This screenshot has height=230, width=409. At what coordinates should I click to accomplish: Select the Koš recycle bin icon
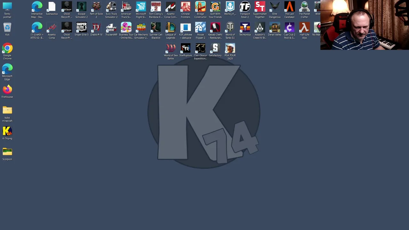click(7, 29)
